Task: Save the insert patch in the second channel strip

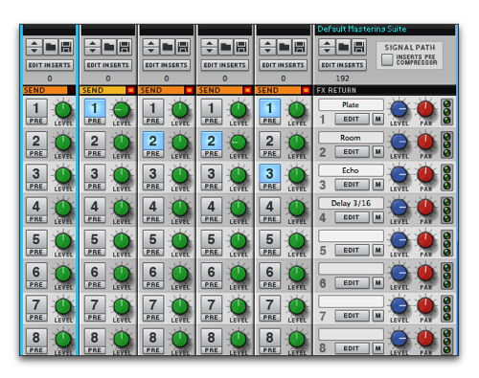Action: pos(125,47)
